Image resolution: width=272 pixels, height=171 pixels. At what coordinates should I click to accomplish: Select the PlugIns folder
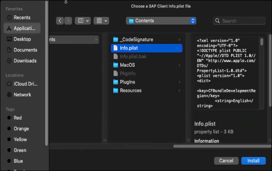click(x=147, y=82)
